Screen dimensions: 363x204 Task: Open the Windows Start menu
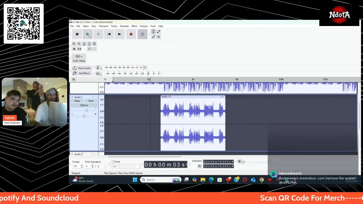click(x=135, y=180)
